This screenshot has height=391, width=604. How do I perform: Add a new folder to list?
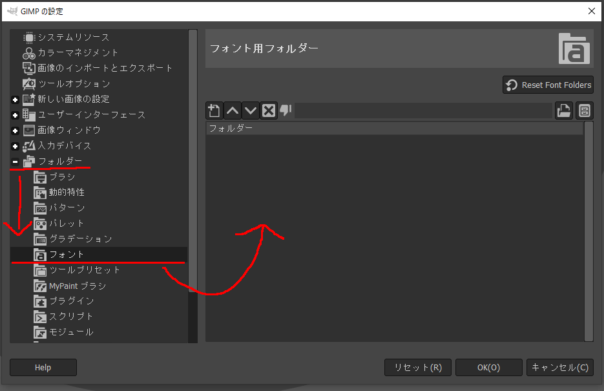(x=214, y=111)
